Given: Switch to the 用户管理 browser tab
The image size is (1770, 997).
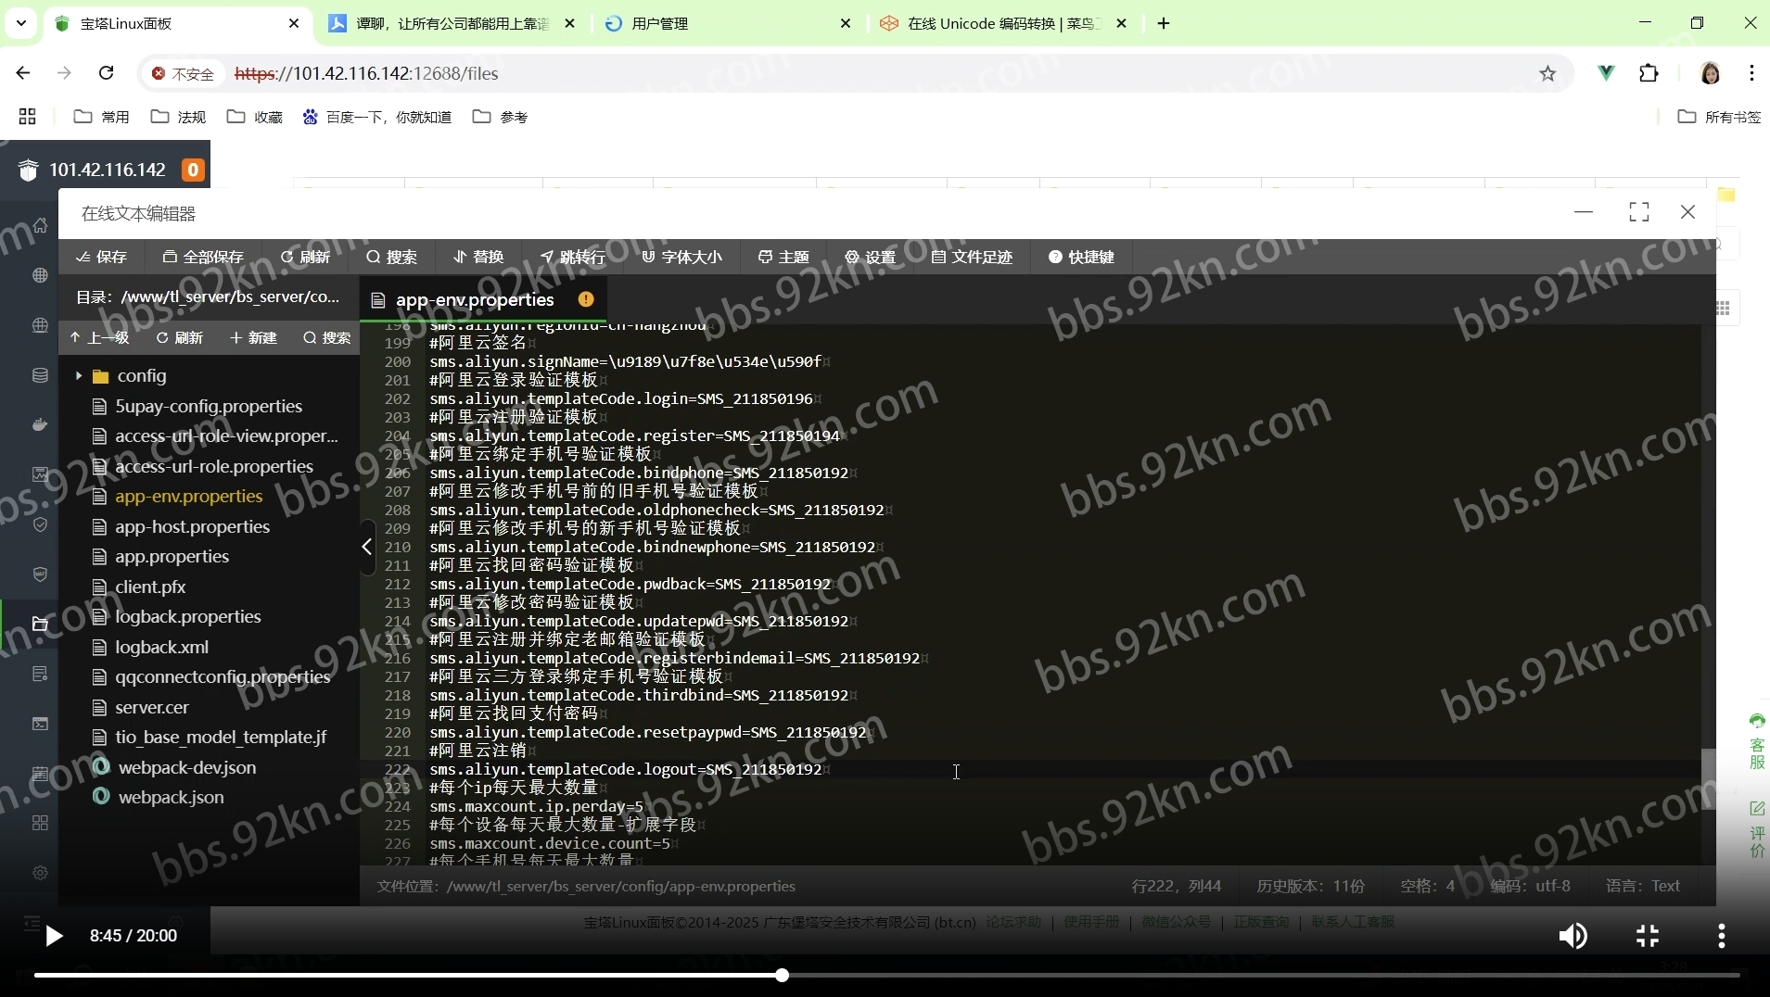Looking at the screenshot, I should click(x=727, y=23).
